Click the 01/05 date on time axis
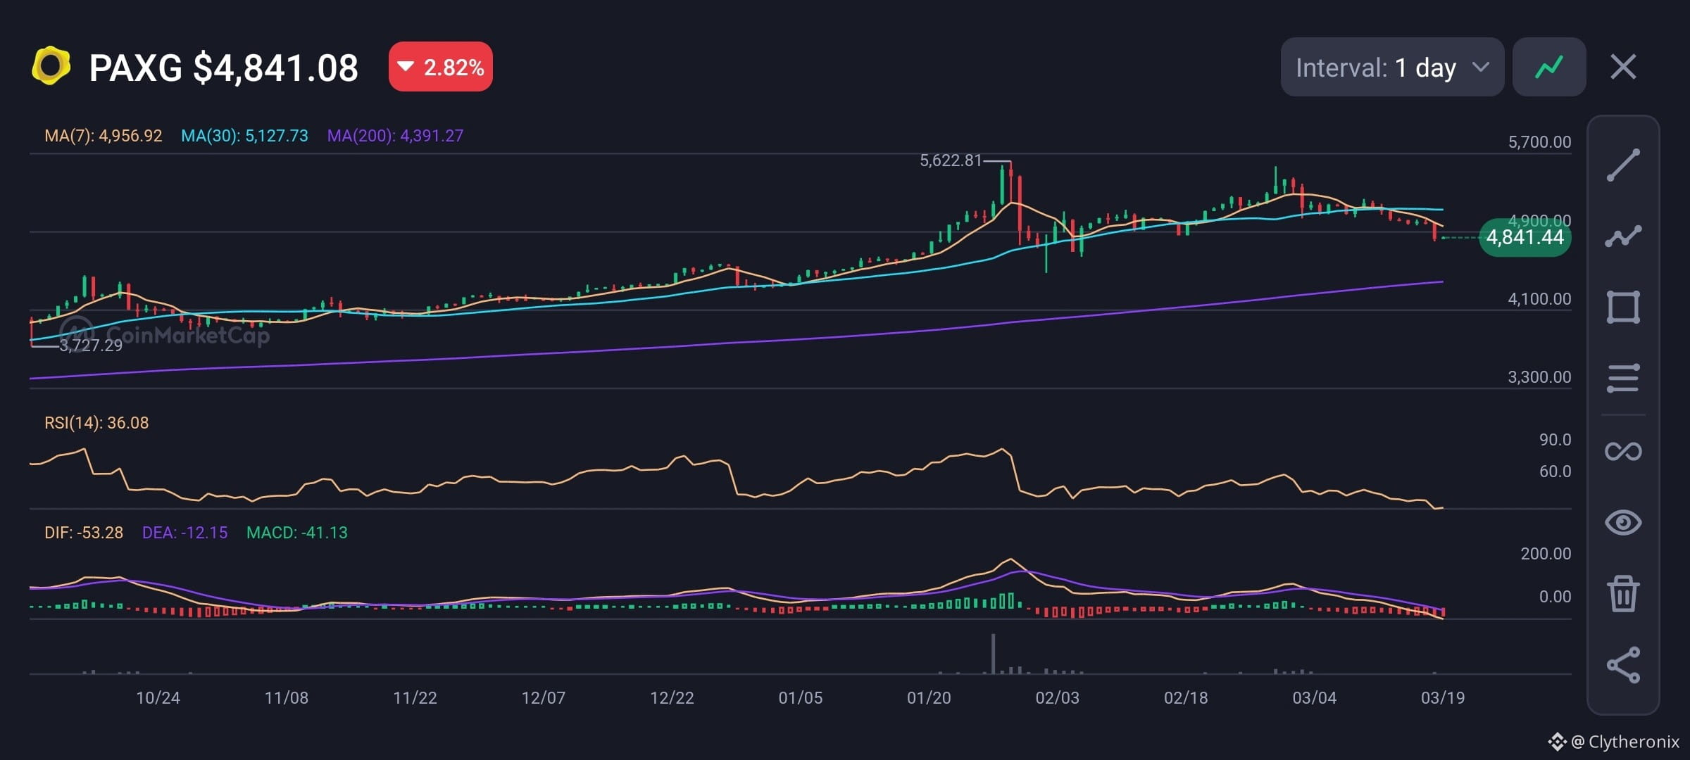The height and width of the screenshot is (760, 1690). pyautogui.click(x=800, y=698)
